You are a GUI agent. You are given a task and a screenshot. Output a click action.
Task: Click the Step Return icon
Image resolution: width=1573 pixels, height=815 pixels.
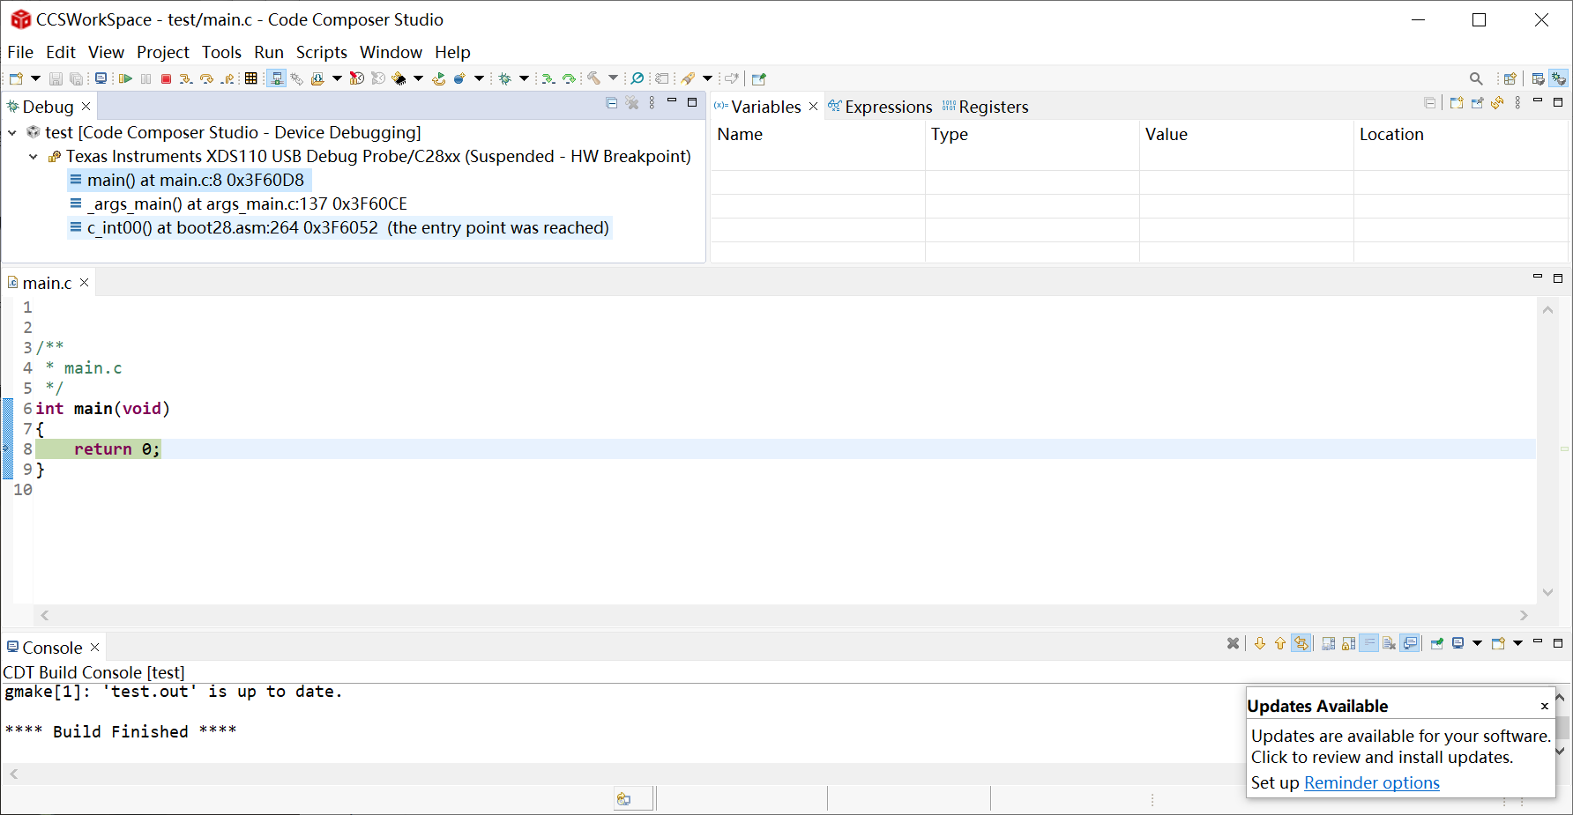tap(227, 78)
